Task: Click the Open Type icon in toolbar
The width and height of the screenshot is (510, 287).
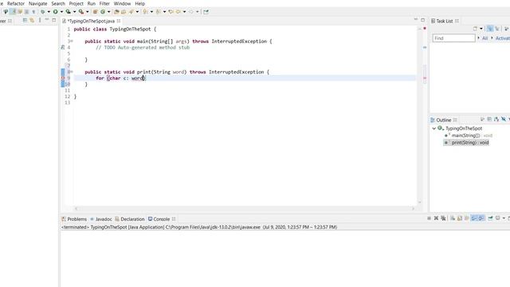Action: click(116, 12)
